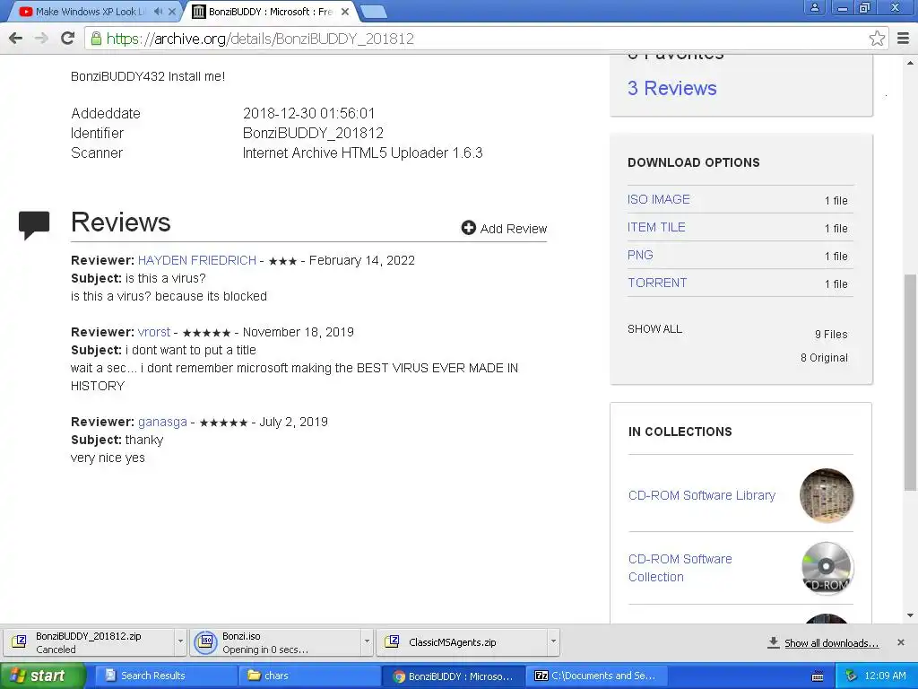This screenshot has width=918, height=689.
Task: Click the Add Review link
Action: [x=514, y=229]
